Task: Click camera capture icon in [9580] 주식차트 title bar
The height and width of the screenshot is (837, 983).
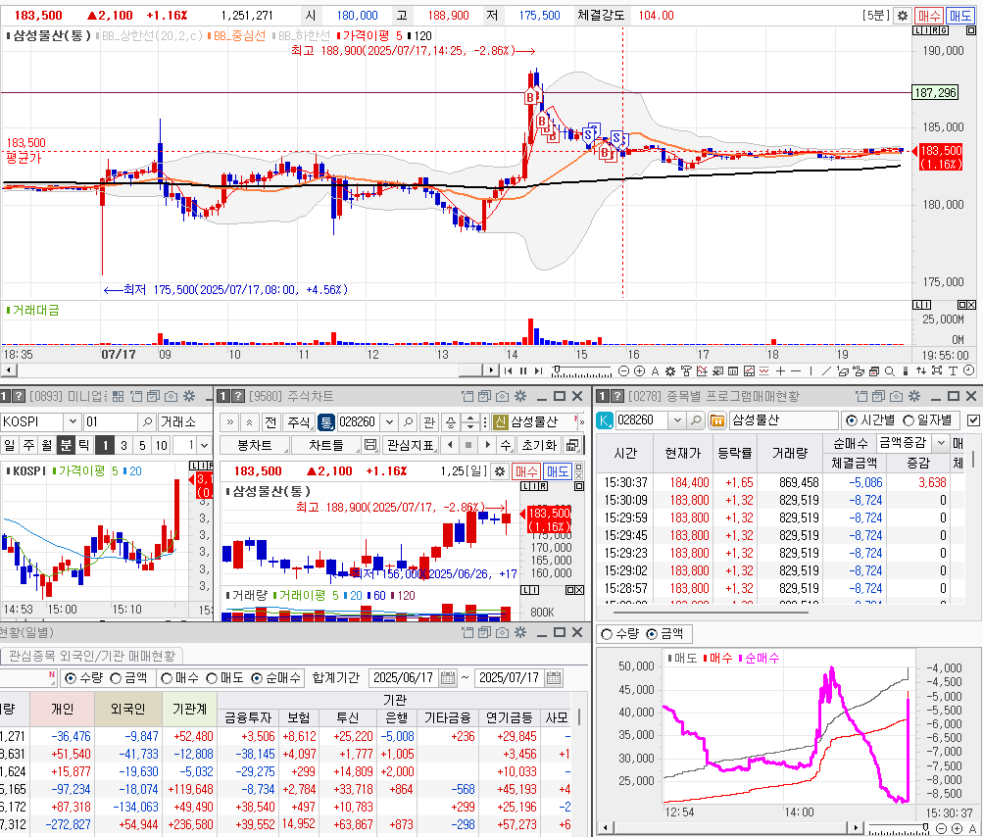Action: [502, 396]
